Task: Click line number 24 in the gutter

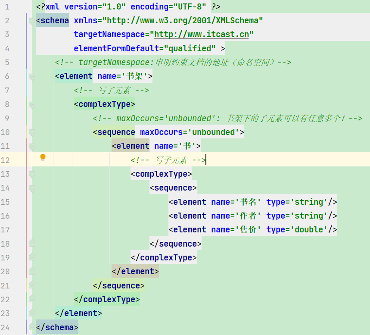Action: coord(5,327)
